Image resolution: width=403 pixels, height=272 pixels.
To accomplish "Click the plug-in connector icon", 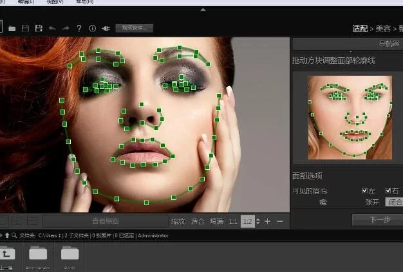I will [x=106, y=28].
